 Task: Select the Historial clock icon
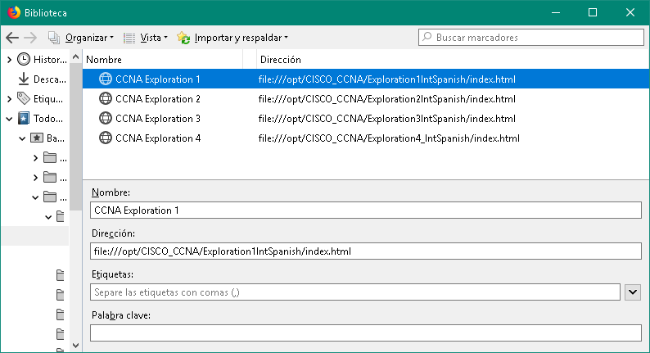click(24, 59)
